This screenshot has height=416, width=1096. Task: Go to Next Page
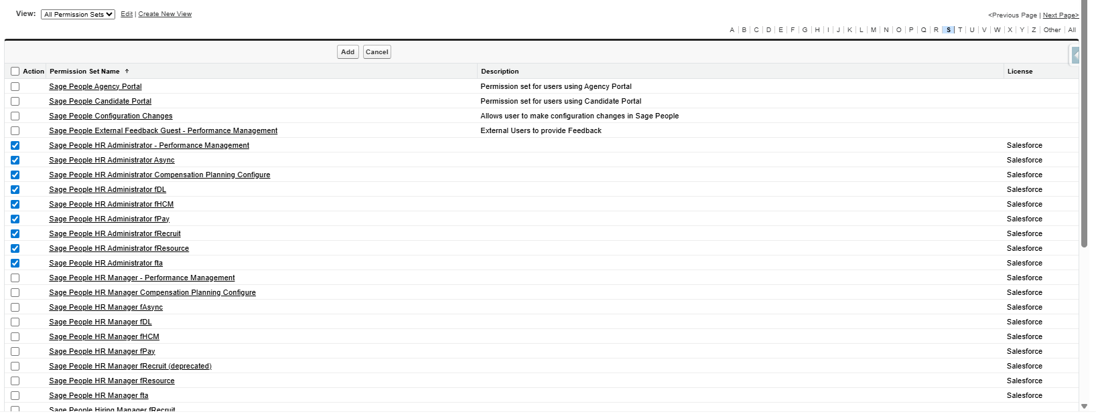click(x=1060, y=15)
